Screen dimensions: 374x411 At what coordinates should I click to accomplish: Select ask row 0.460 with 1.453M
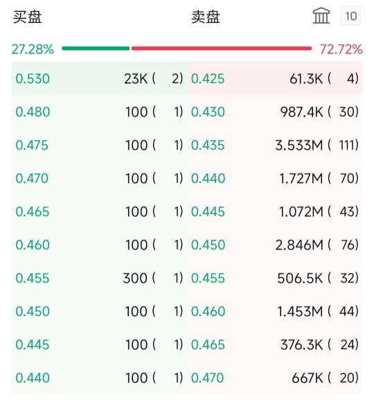coord(275,311)
